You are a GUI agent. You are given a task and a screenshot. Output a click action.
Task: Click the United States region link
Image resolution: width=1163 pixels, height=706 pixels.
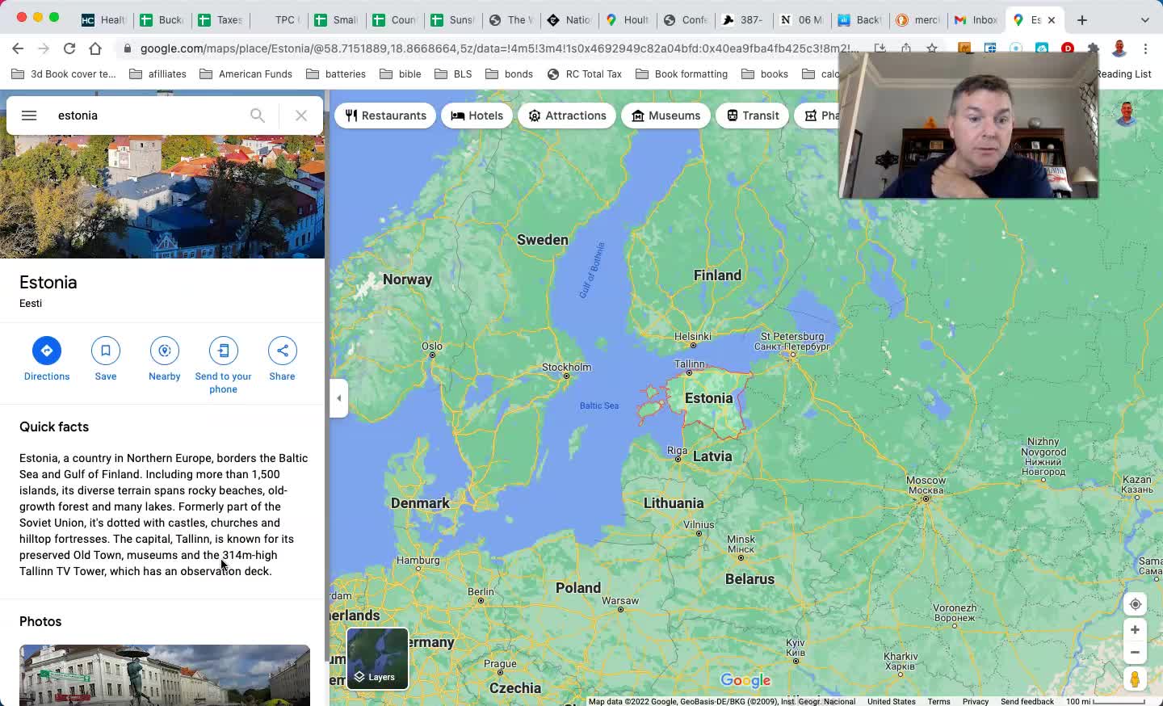click(892, 701)
